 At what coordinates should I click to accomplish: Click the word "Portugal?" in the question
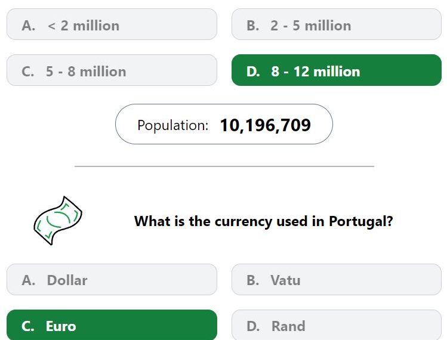361,221
